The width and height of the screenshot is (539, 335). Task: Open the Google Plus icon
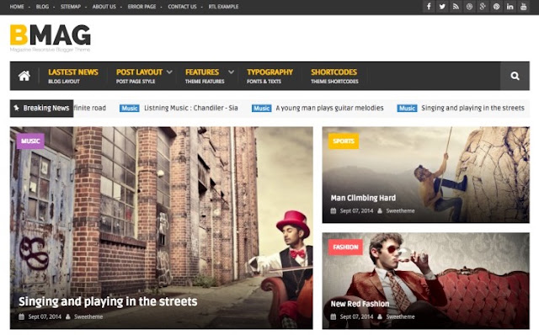click(x=483, y=7)
